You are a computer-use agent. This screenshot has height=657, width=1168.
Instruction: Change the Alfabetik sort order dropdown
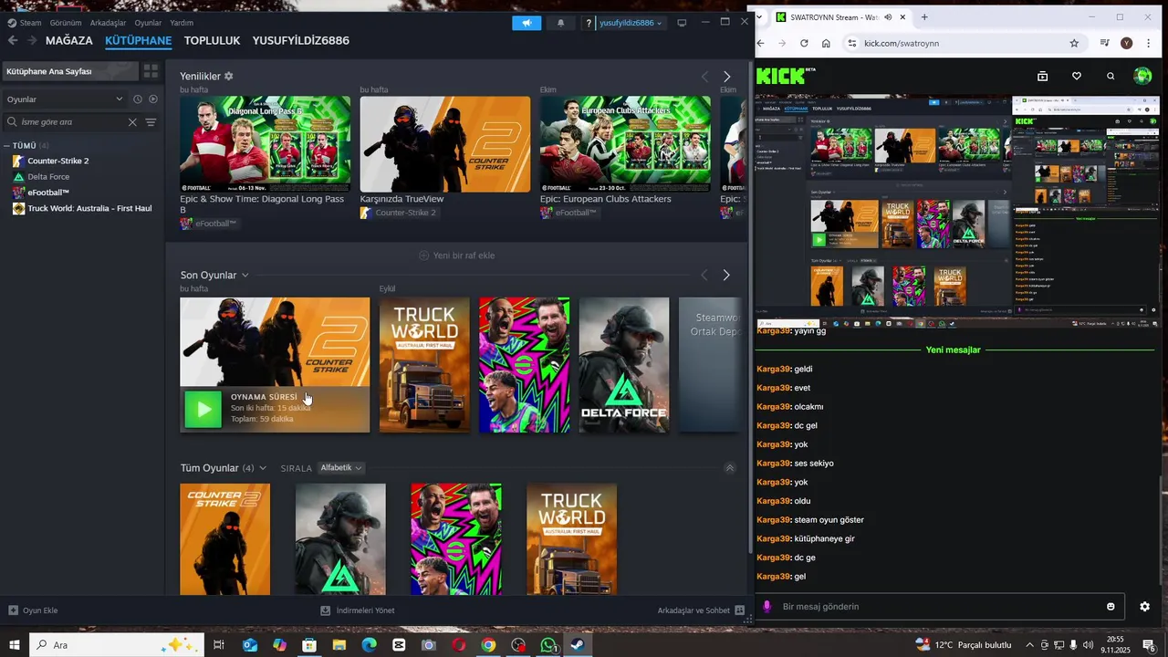(x=340, y=468)
